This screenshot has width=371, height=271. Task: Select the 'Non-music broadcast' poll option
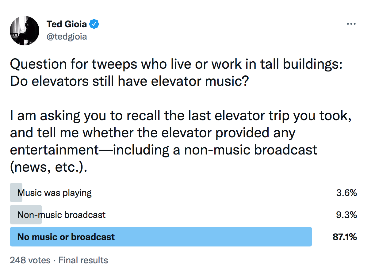point(61,215)
